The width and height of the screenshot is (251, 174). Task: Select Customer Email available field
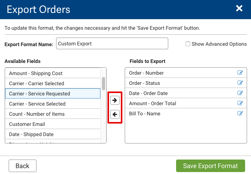[x=53, y=124]
